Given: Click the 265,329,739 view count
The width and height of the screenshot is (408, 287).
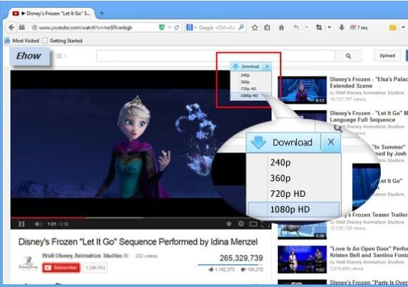Looking at the screenshot, I should (x=241, y=258).
